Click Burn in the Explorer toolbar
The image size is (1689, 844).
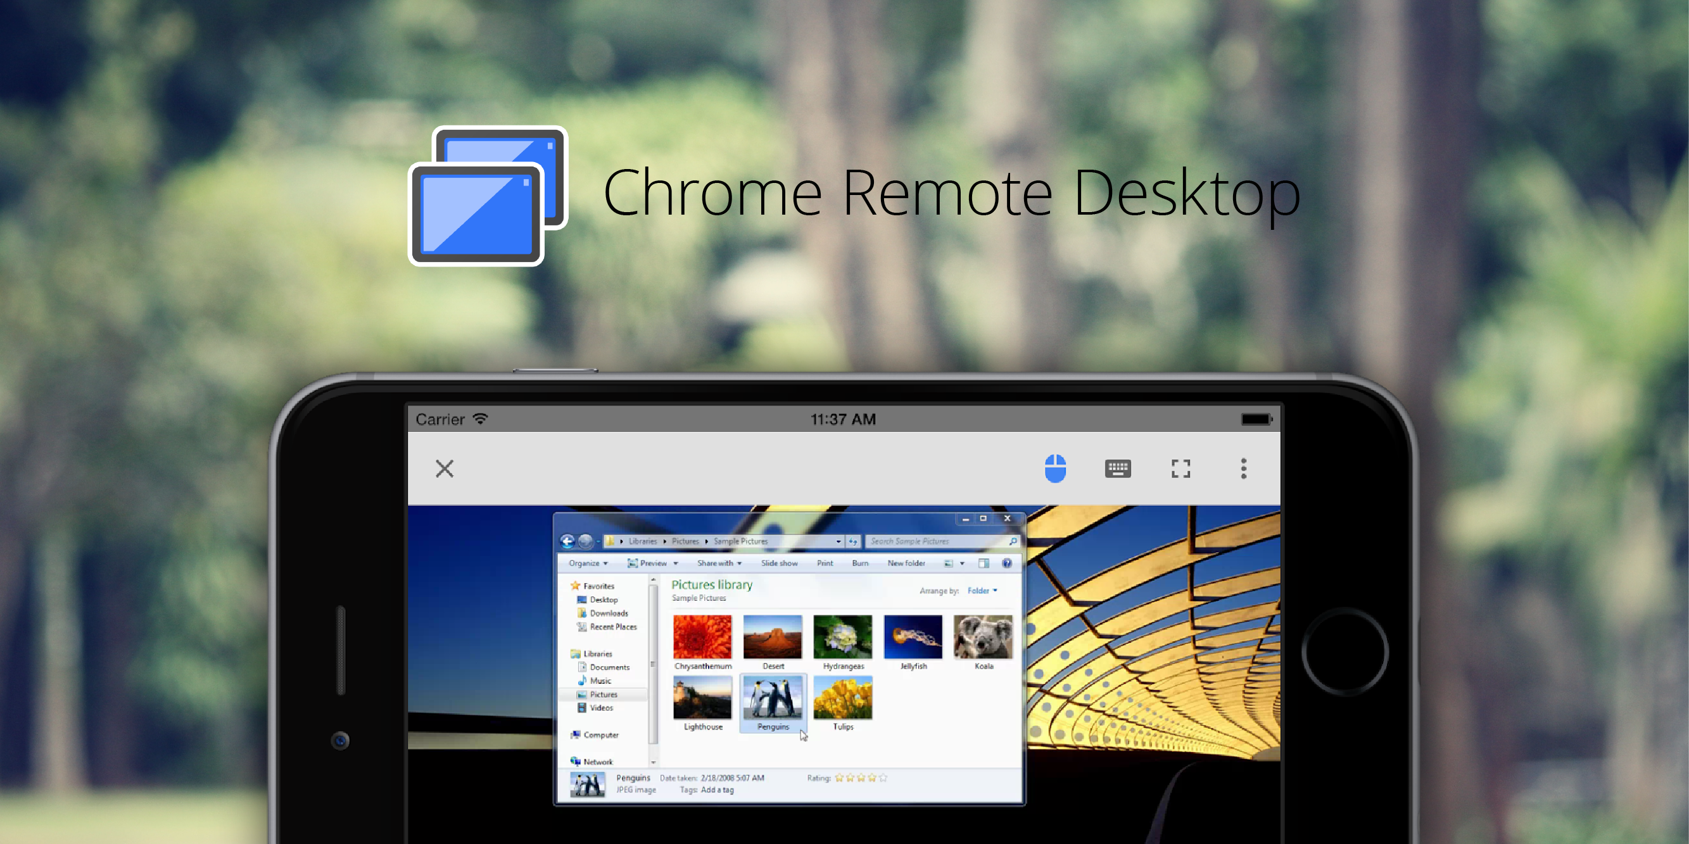[860, 563]
